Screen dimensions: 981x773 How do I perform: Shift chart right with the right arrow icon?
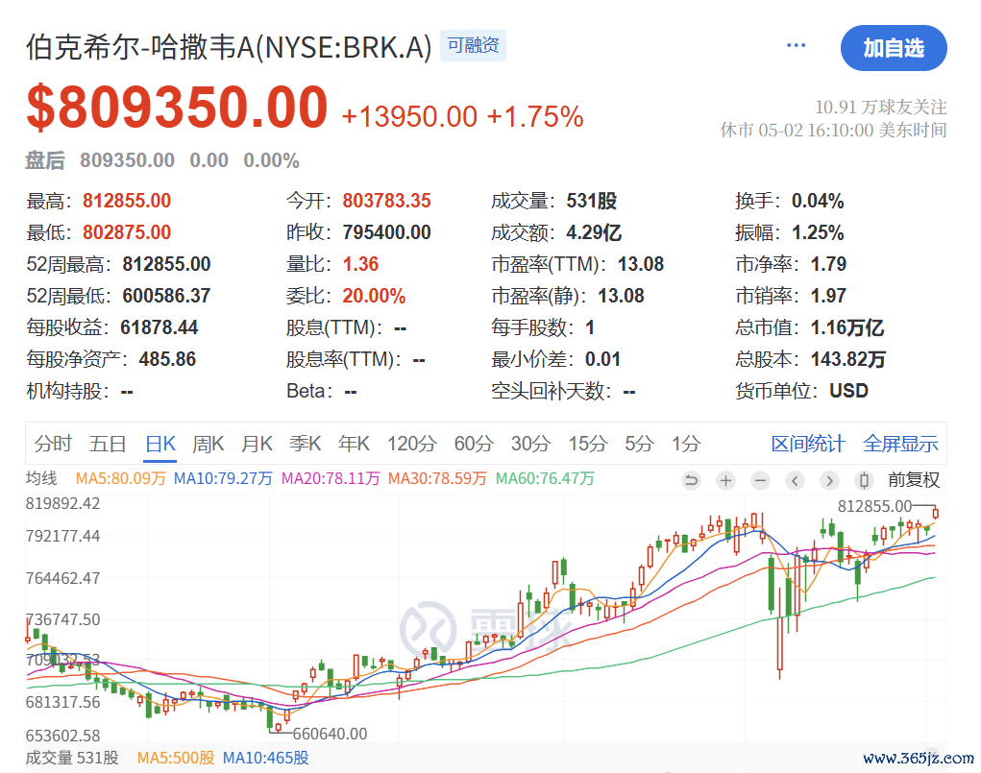point(829,480)
